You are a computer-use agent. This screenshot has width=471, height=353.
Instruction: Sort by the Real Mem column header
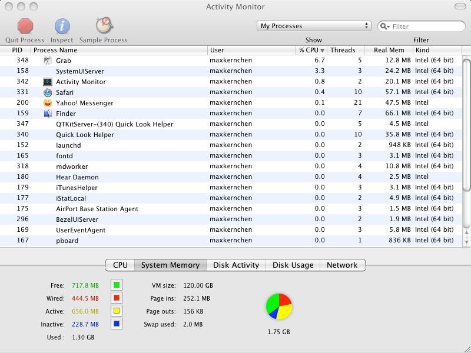tap(389, 50)
